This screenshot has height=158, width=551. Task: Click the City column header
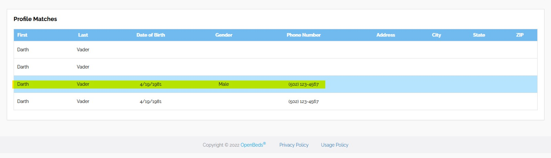pyautogui.click(x=436, y=35)
